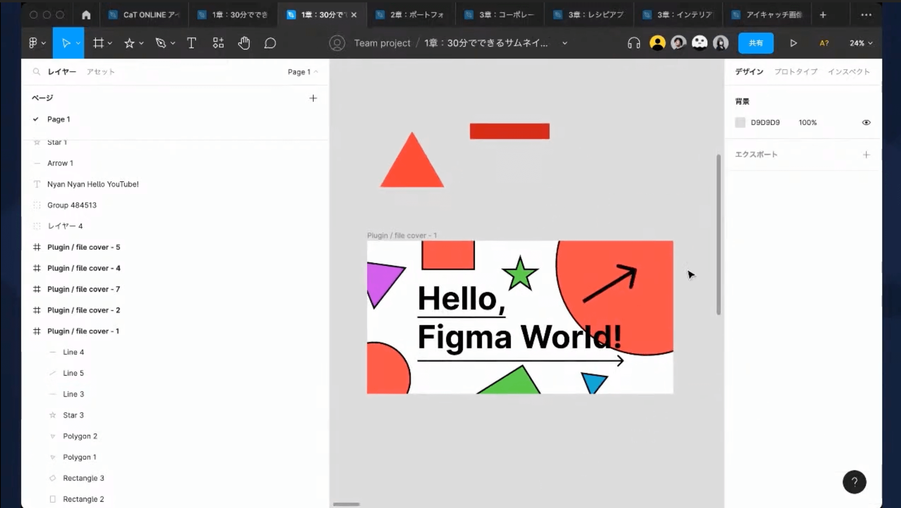Viewport: 901px width, 508px height.
Task: Open the file name dropdown chevron
Action: (565, 43)
